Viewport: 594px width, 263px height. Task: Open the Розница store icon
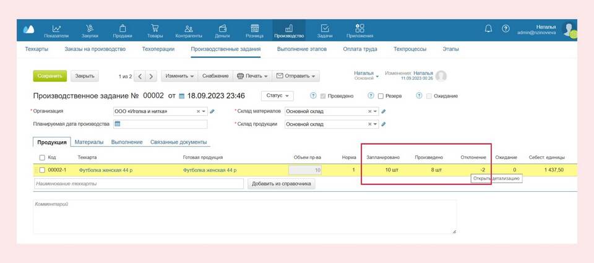point(254,29)
